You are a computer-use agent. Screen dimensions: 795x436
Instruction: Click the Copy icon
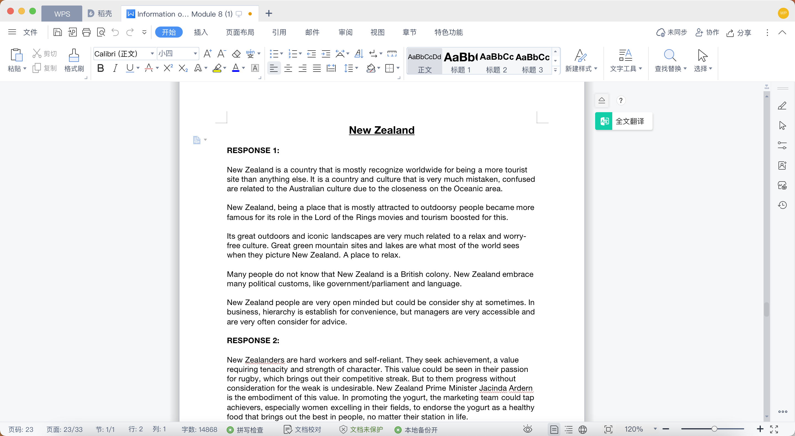click(x=37, y=68)
